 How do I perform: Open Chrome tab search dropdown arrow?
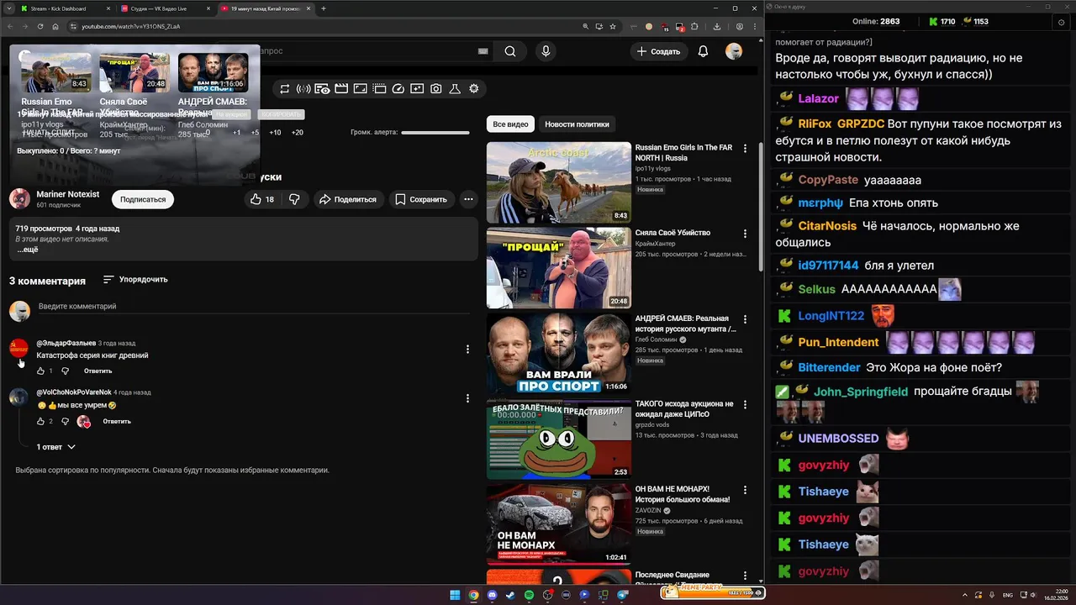pos(8,8)
